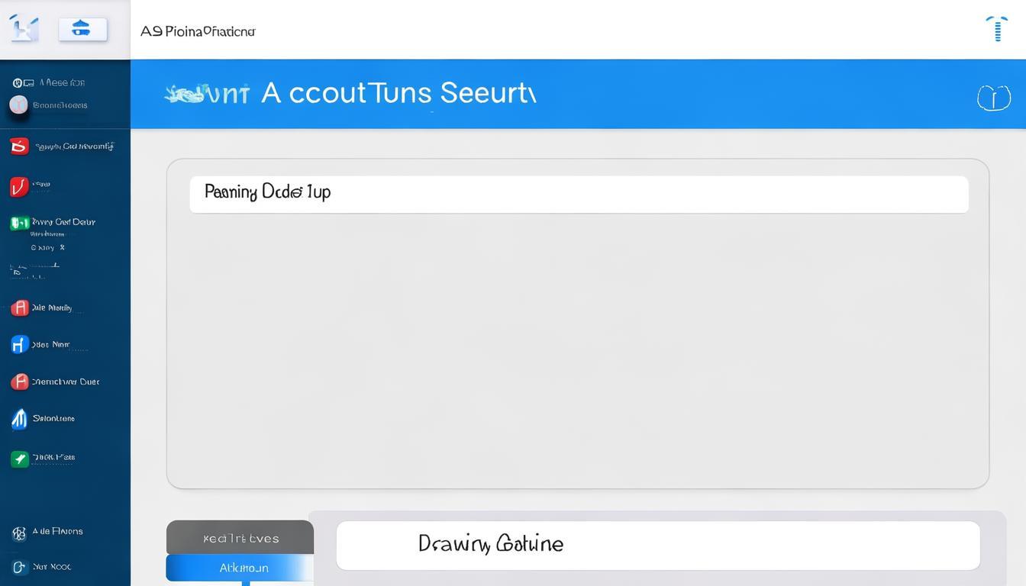
Task: Click the bottom-most sidebar item
Action: (x=51, y=567)
